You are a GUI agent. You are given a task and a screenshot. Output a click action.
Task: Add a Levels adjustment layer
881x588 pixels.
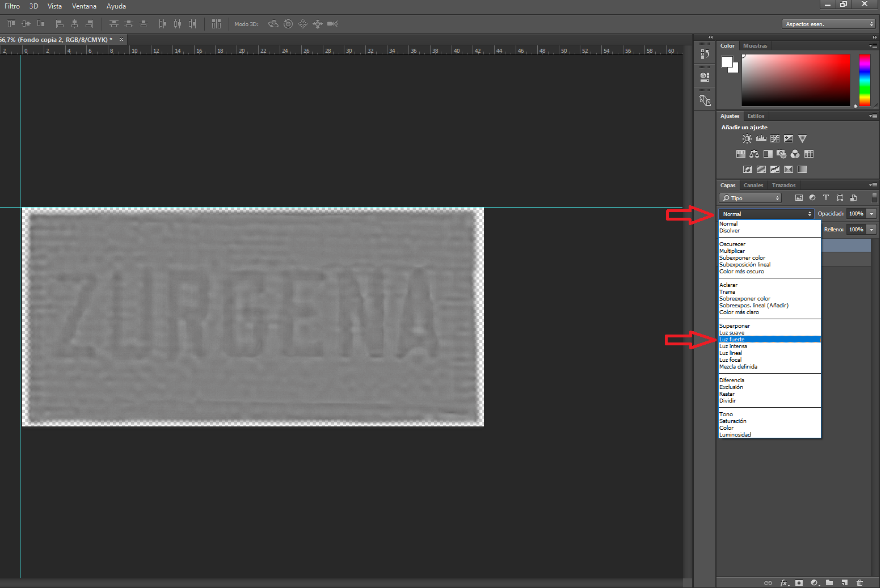[761, 138]
